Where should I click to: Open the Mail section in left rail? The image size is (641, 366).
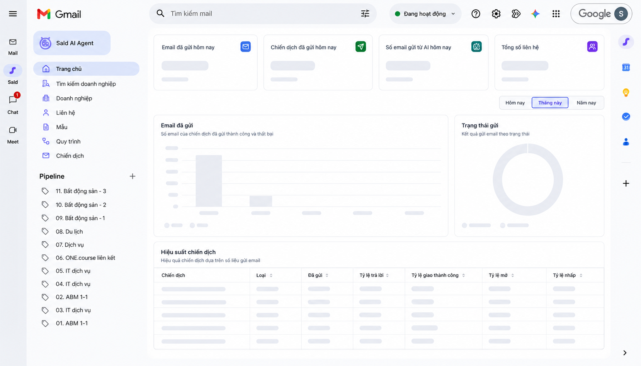[13, 46]
